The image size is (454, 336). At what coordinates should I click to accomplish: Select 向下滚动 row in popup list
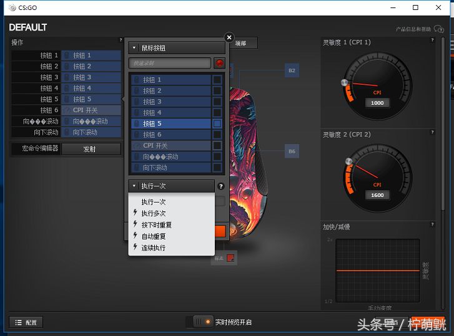[171, 168]
